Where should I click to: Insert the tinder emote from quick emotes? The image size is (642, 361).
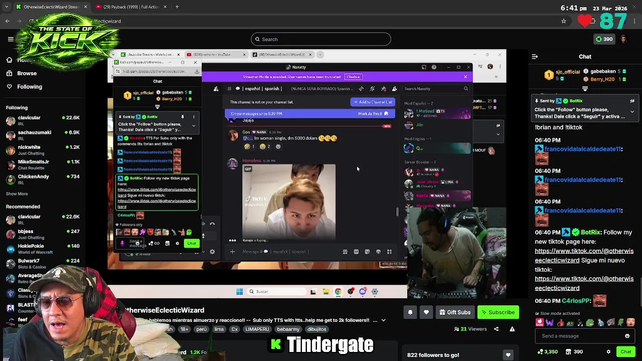(x=539, y=322)
